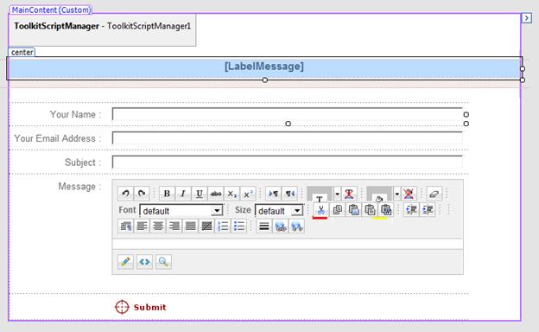Image resolution: width=539 pixels, height=332 pixels.
Task: Toggle underline formatting
Action: (x=199, y=194)
